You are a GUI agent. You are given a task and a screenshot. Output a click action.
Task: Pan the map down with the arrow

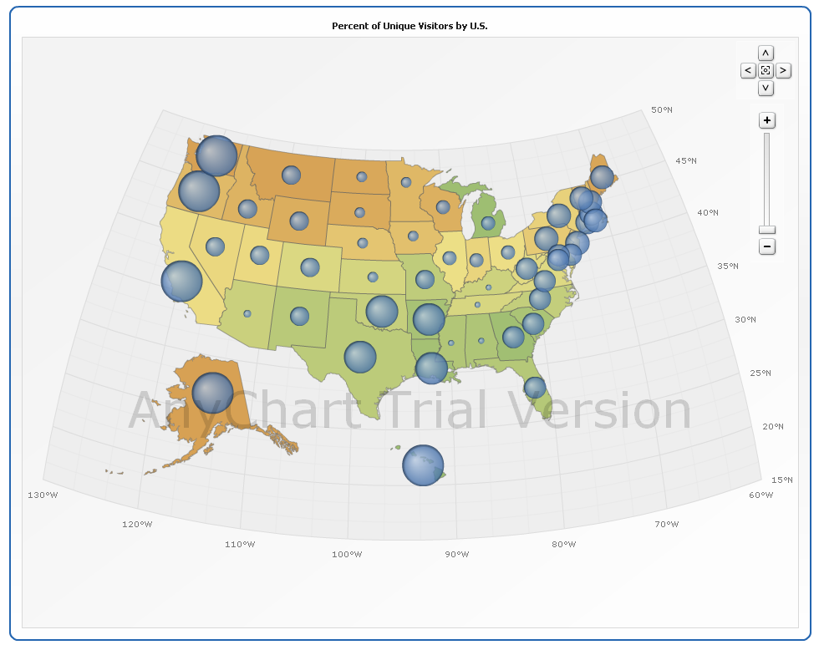[766, 88]
